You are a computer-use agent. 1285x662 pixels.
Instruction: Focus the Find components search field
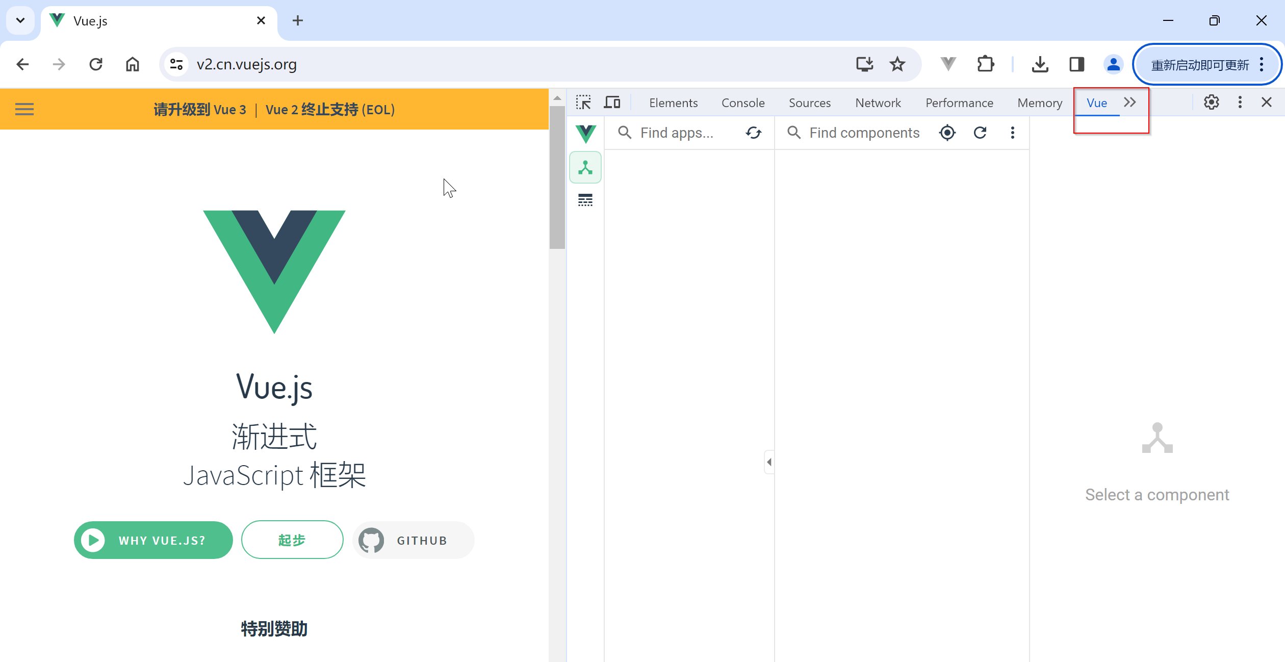coord(864,133)
